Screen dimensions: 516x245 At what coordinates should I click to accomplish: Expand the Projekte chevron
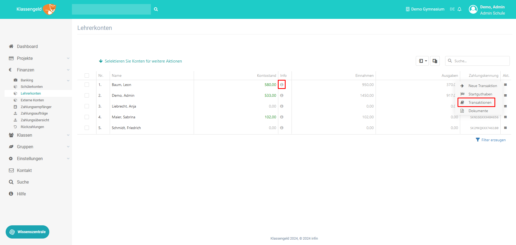(68, 58)
